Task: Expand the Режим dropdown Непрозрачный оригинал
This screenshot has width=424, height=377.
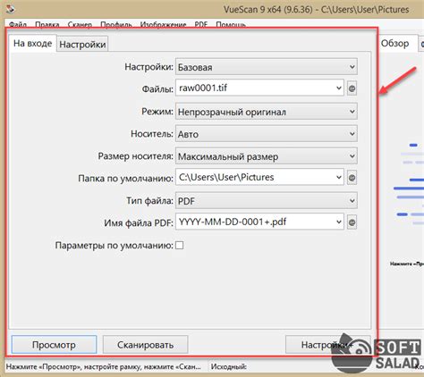Action: 267,112
